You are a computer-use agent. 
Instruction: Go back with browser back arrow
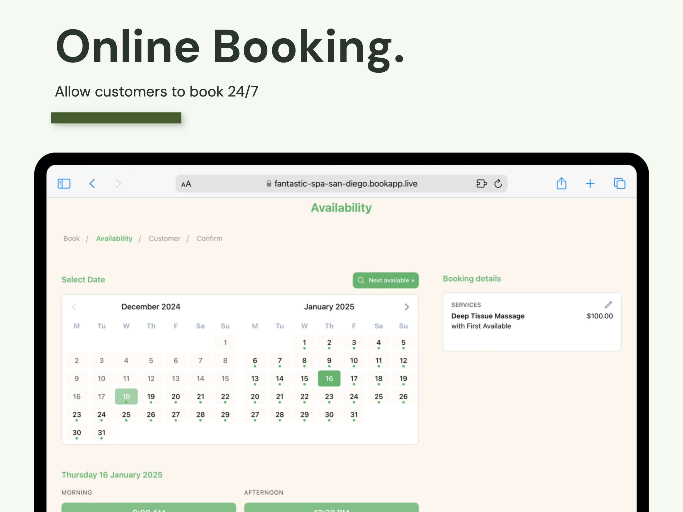pyautogui.click(x=92, y=184)
